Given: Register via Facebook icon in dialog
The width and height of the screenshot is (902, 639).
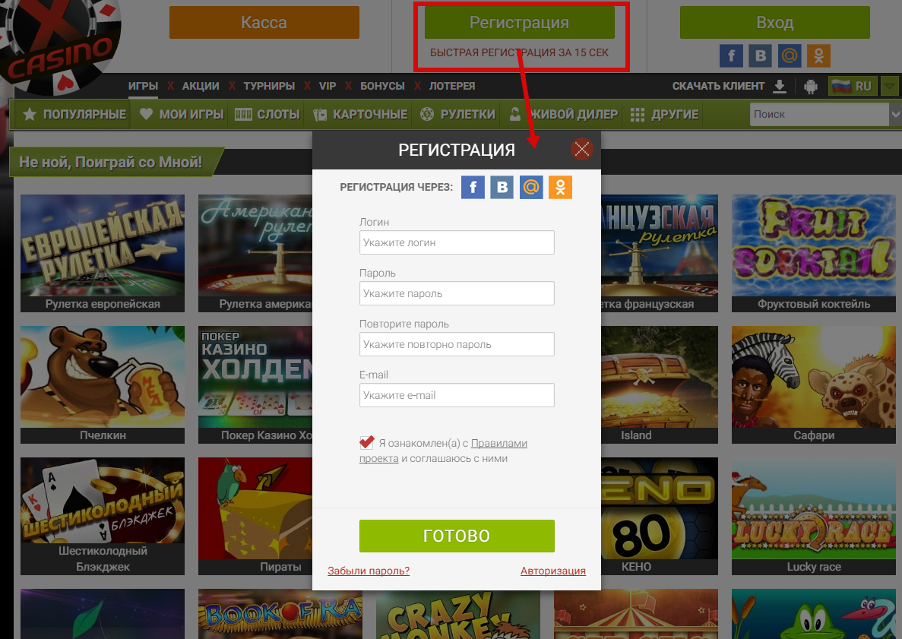Looking at the screenshot, I should 473,187.
